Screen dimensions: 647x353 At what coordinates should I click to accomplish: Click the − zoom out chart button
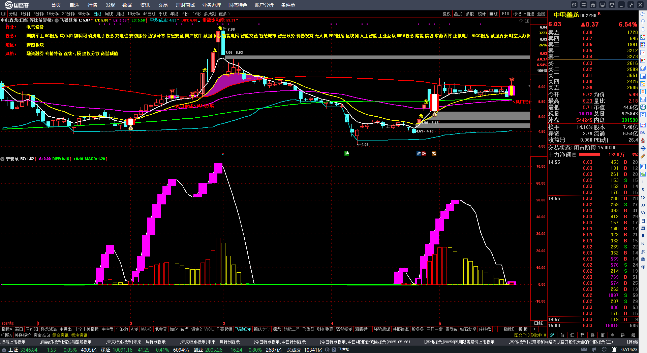coord(543,329)
